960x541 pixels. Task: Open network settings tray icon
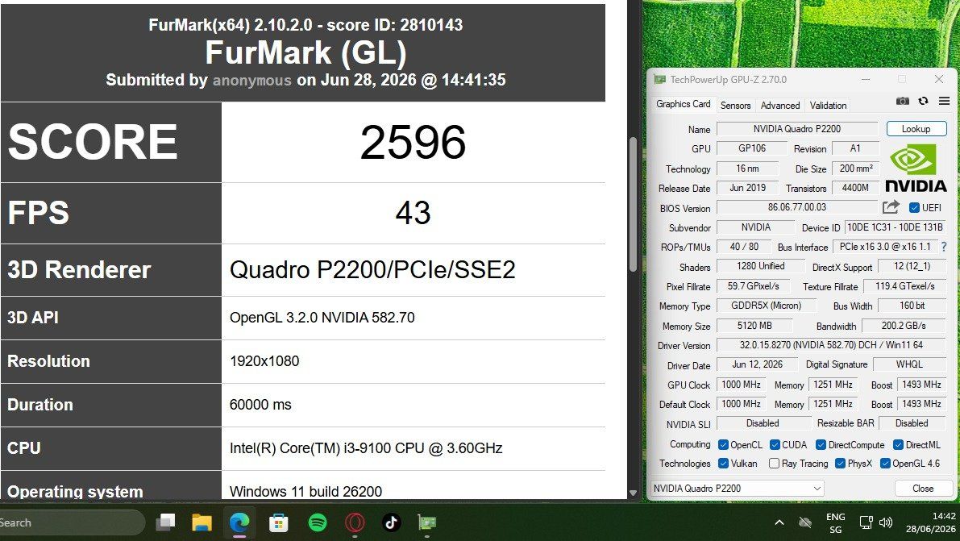866,522
